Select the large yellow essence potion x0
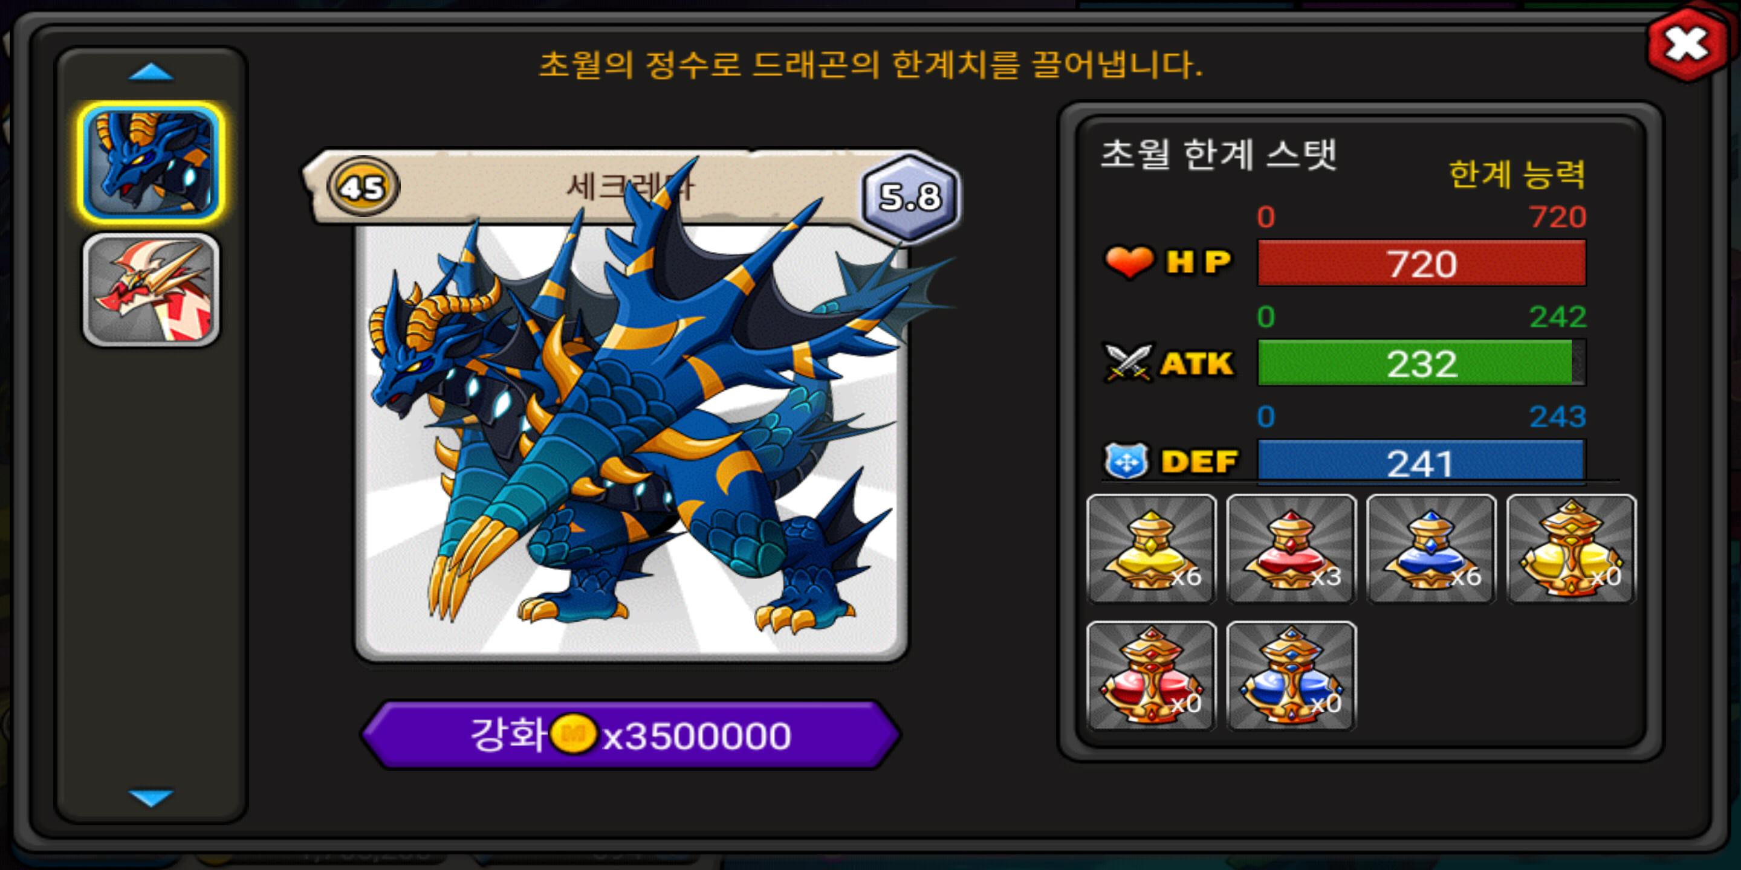 point(1571,549)
